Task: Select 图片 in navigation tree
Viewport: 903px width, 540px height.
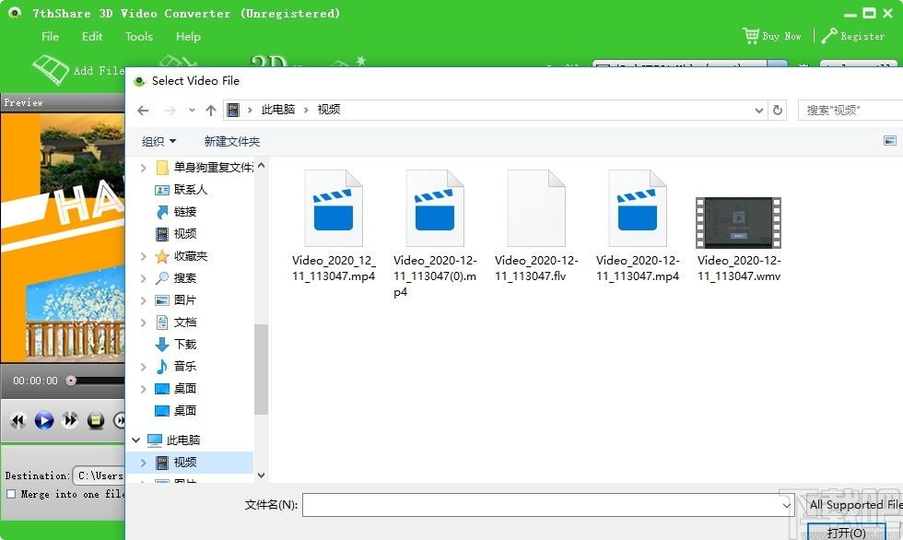Action: click(x=176, y=299)
